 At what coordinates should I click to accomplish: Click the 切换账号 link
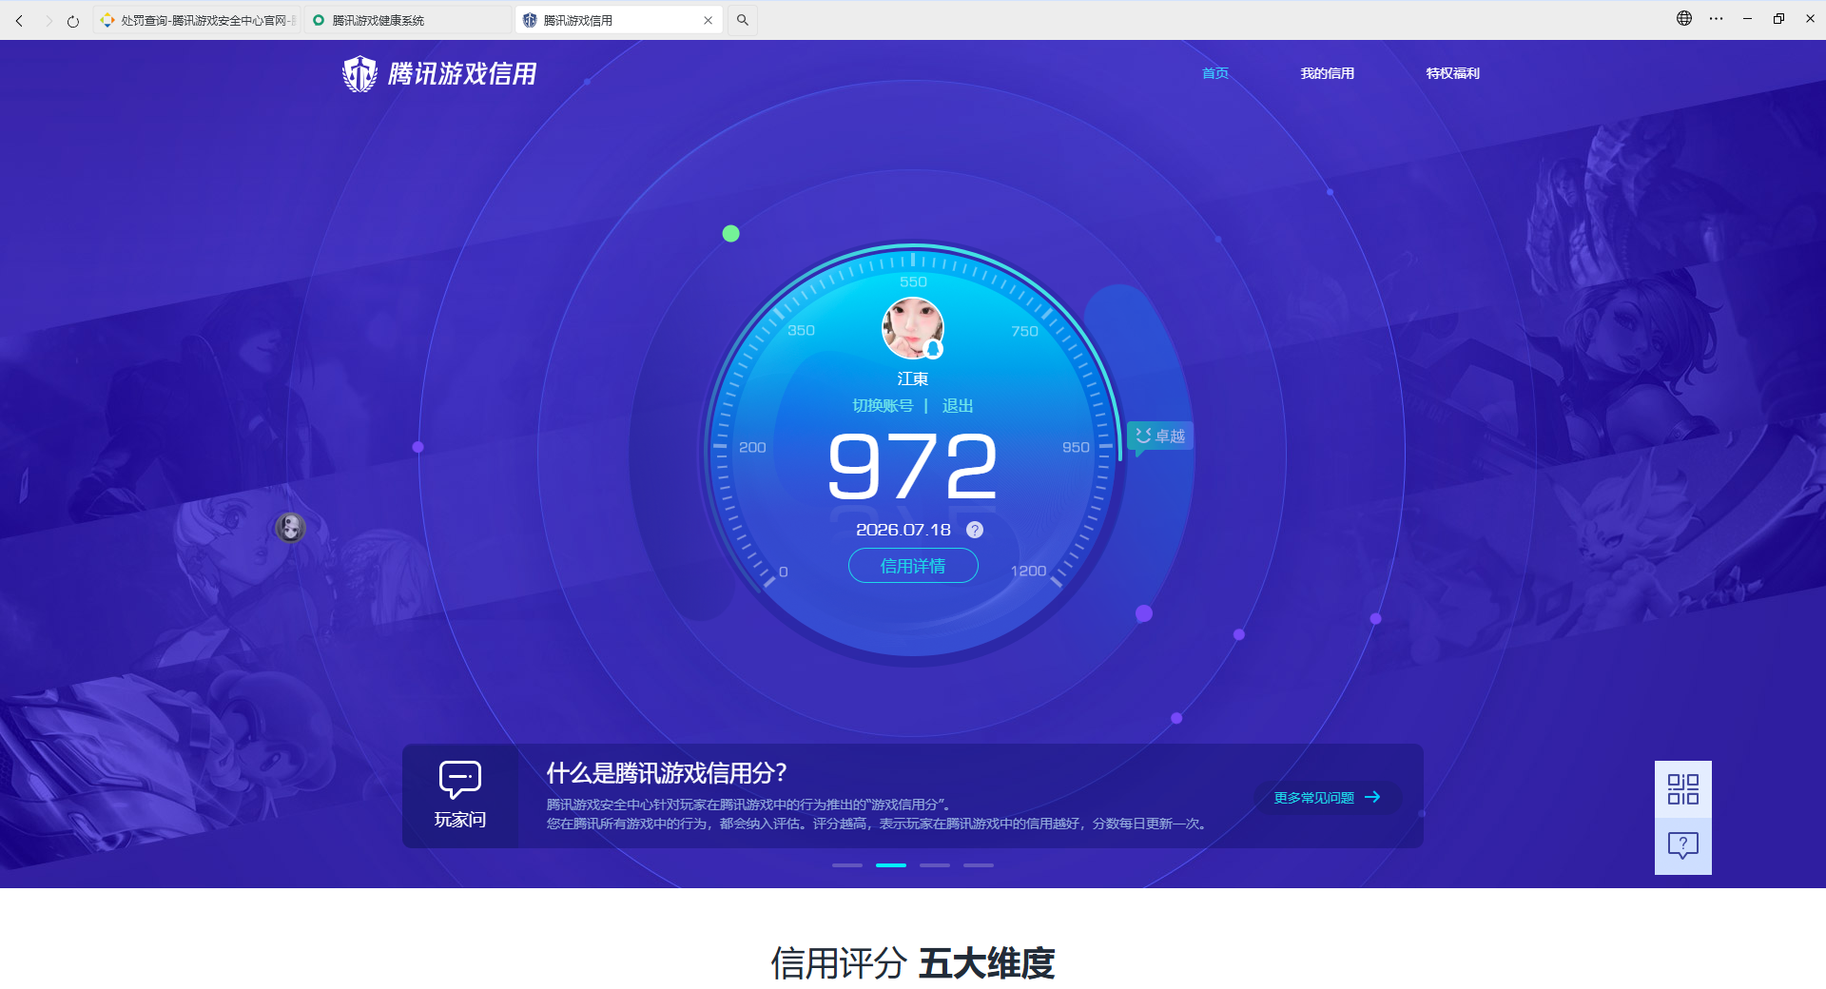click(883, 406)
